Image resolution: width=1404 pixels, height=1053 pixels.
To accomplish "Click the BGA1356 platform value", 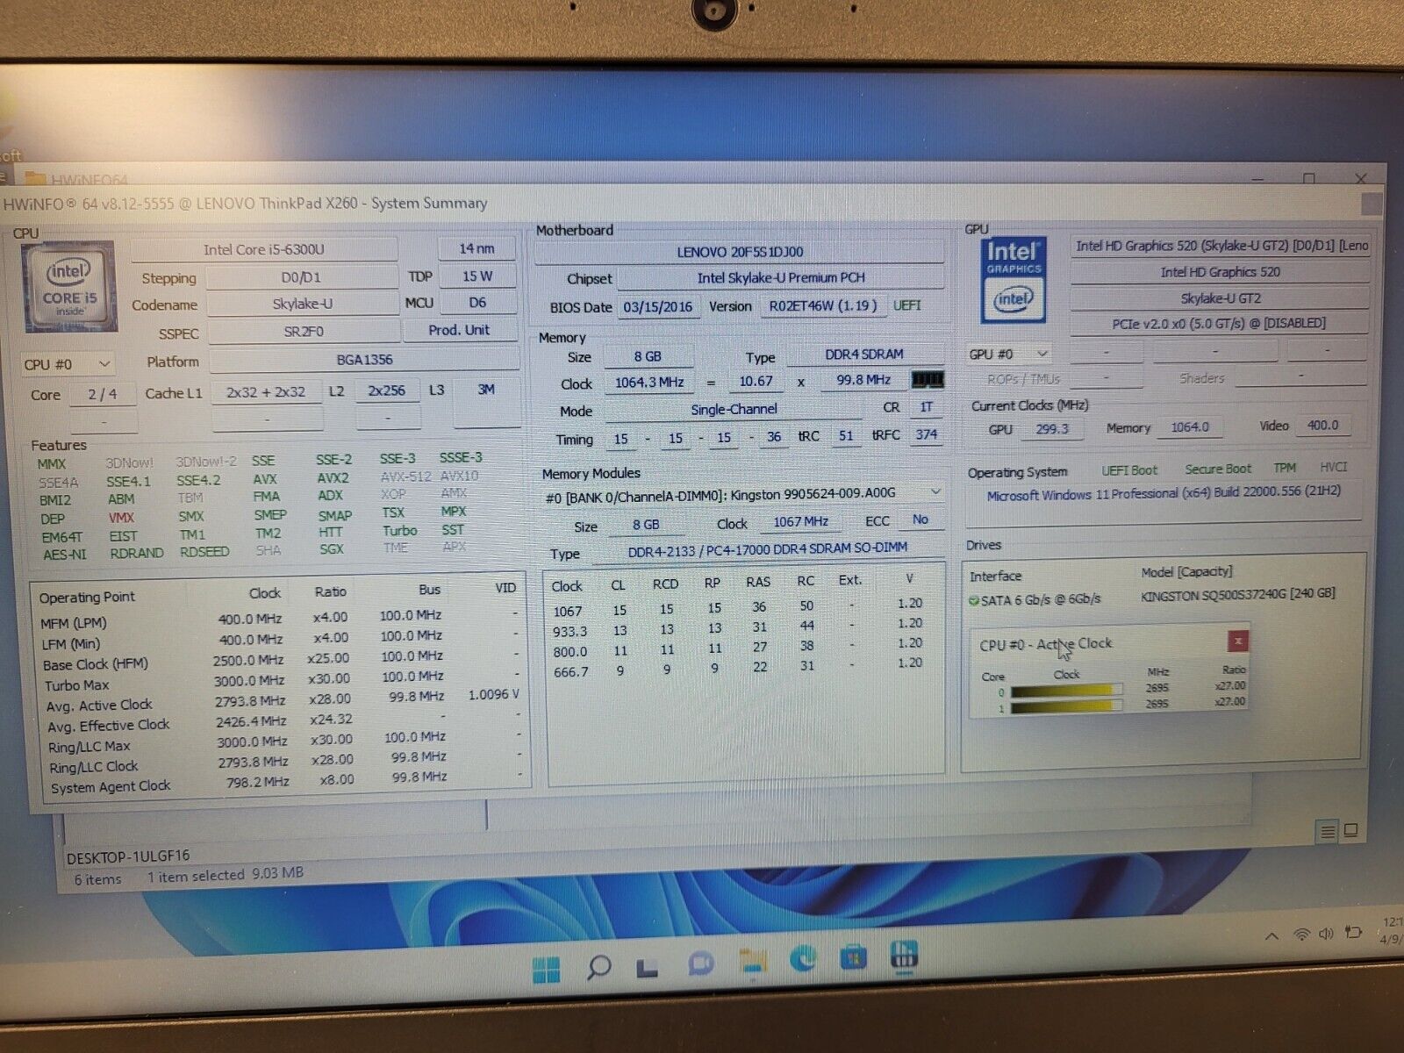I will click(364, 360).
